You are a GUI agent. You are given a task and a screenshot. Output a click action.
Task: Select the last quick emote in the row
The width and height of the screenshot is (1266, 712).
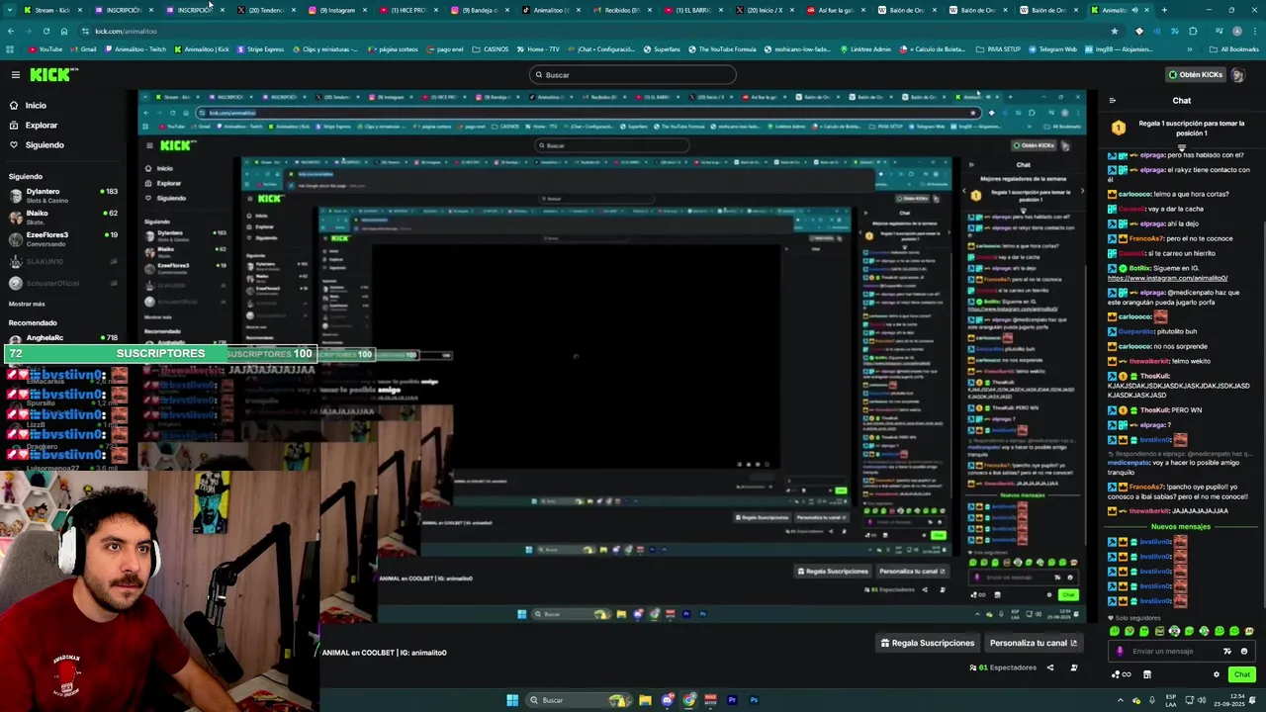(x=1249, y=632)
